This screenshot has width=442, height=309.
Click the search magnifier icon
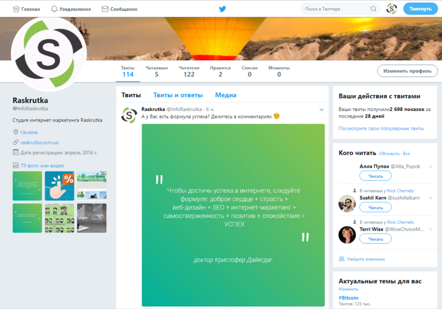[x=373, y=9]
